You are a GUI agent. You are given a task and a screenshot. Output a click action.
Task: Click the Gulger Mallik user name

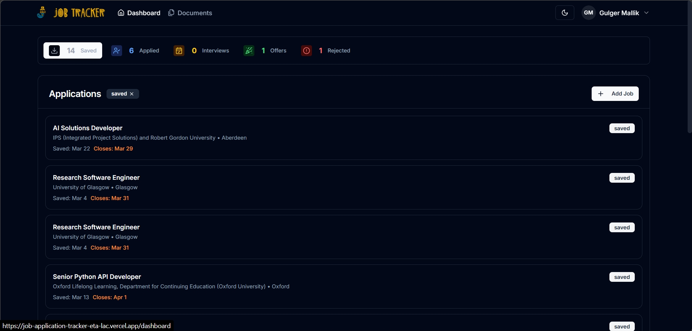tap(619, 13)
